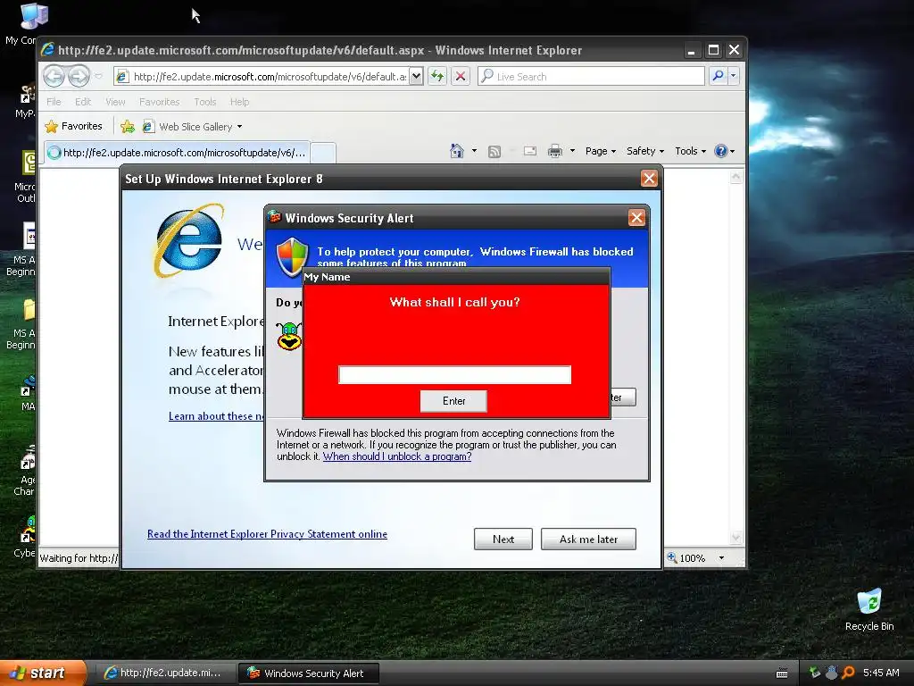
Task: Expand the Print options dropdown arrow
Action: 572,151
